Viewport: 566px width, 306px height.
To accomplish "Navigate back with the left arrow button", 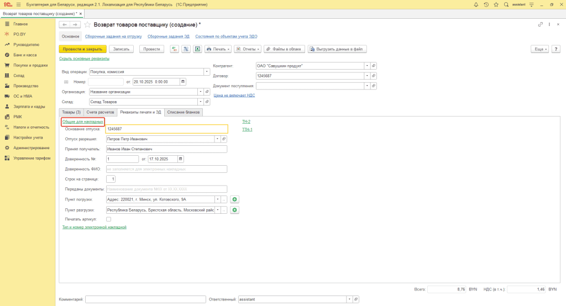I will point(65,25).
